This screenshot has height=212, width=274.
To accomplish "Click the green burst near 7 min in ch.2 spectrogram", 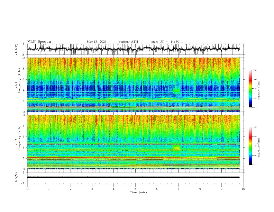I will pyautogui.click(x=176, y=147).
